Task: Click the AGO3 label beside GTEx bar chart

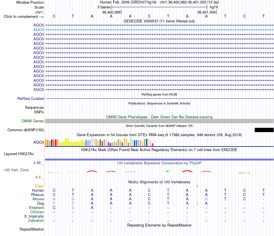Action: 38,142
